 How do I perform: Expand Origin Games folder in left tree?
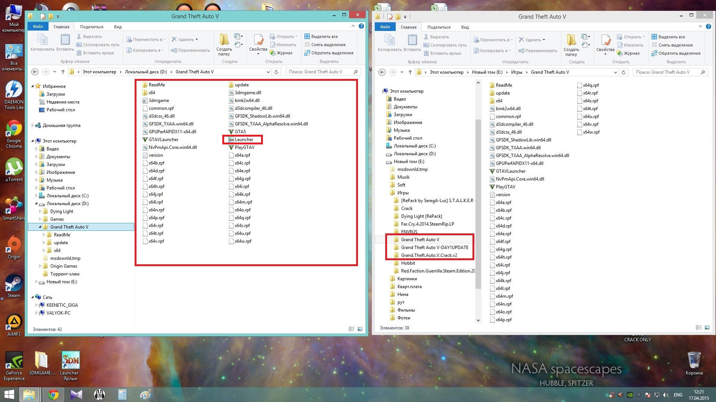(40, 266)
